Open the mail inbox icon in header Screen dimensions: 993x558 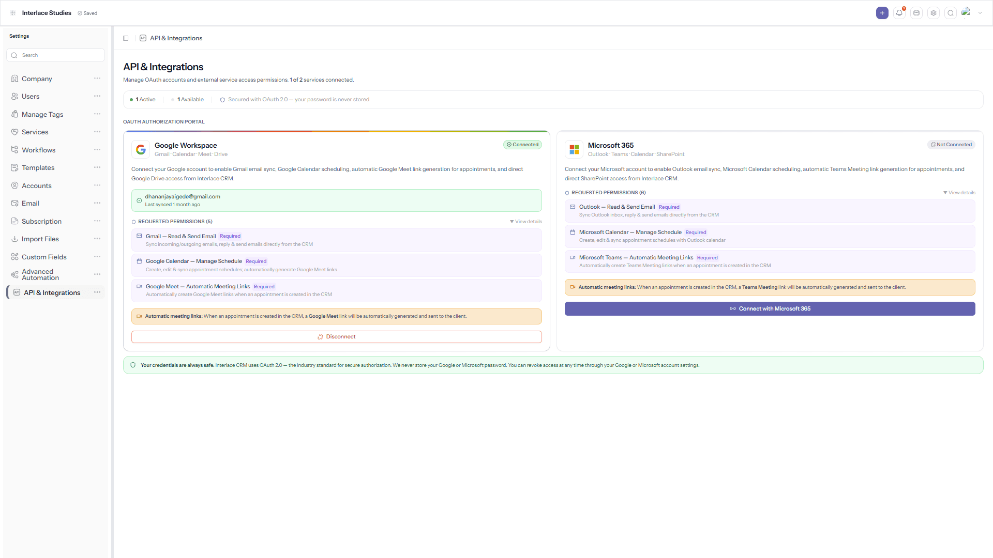pyautogui.click(x=916, y=13)
